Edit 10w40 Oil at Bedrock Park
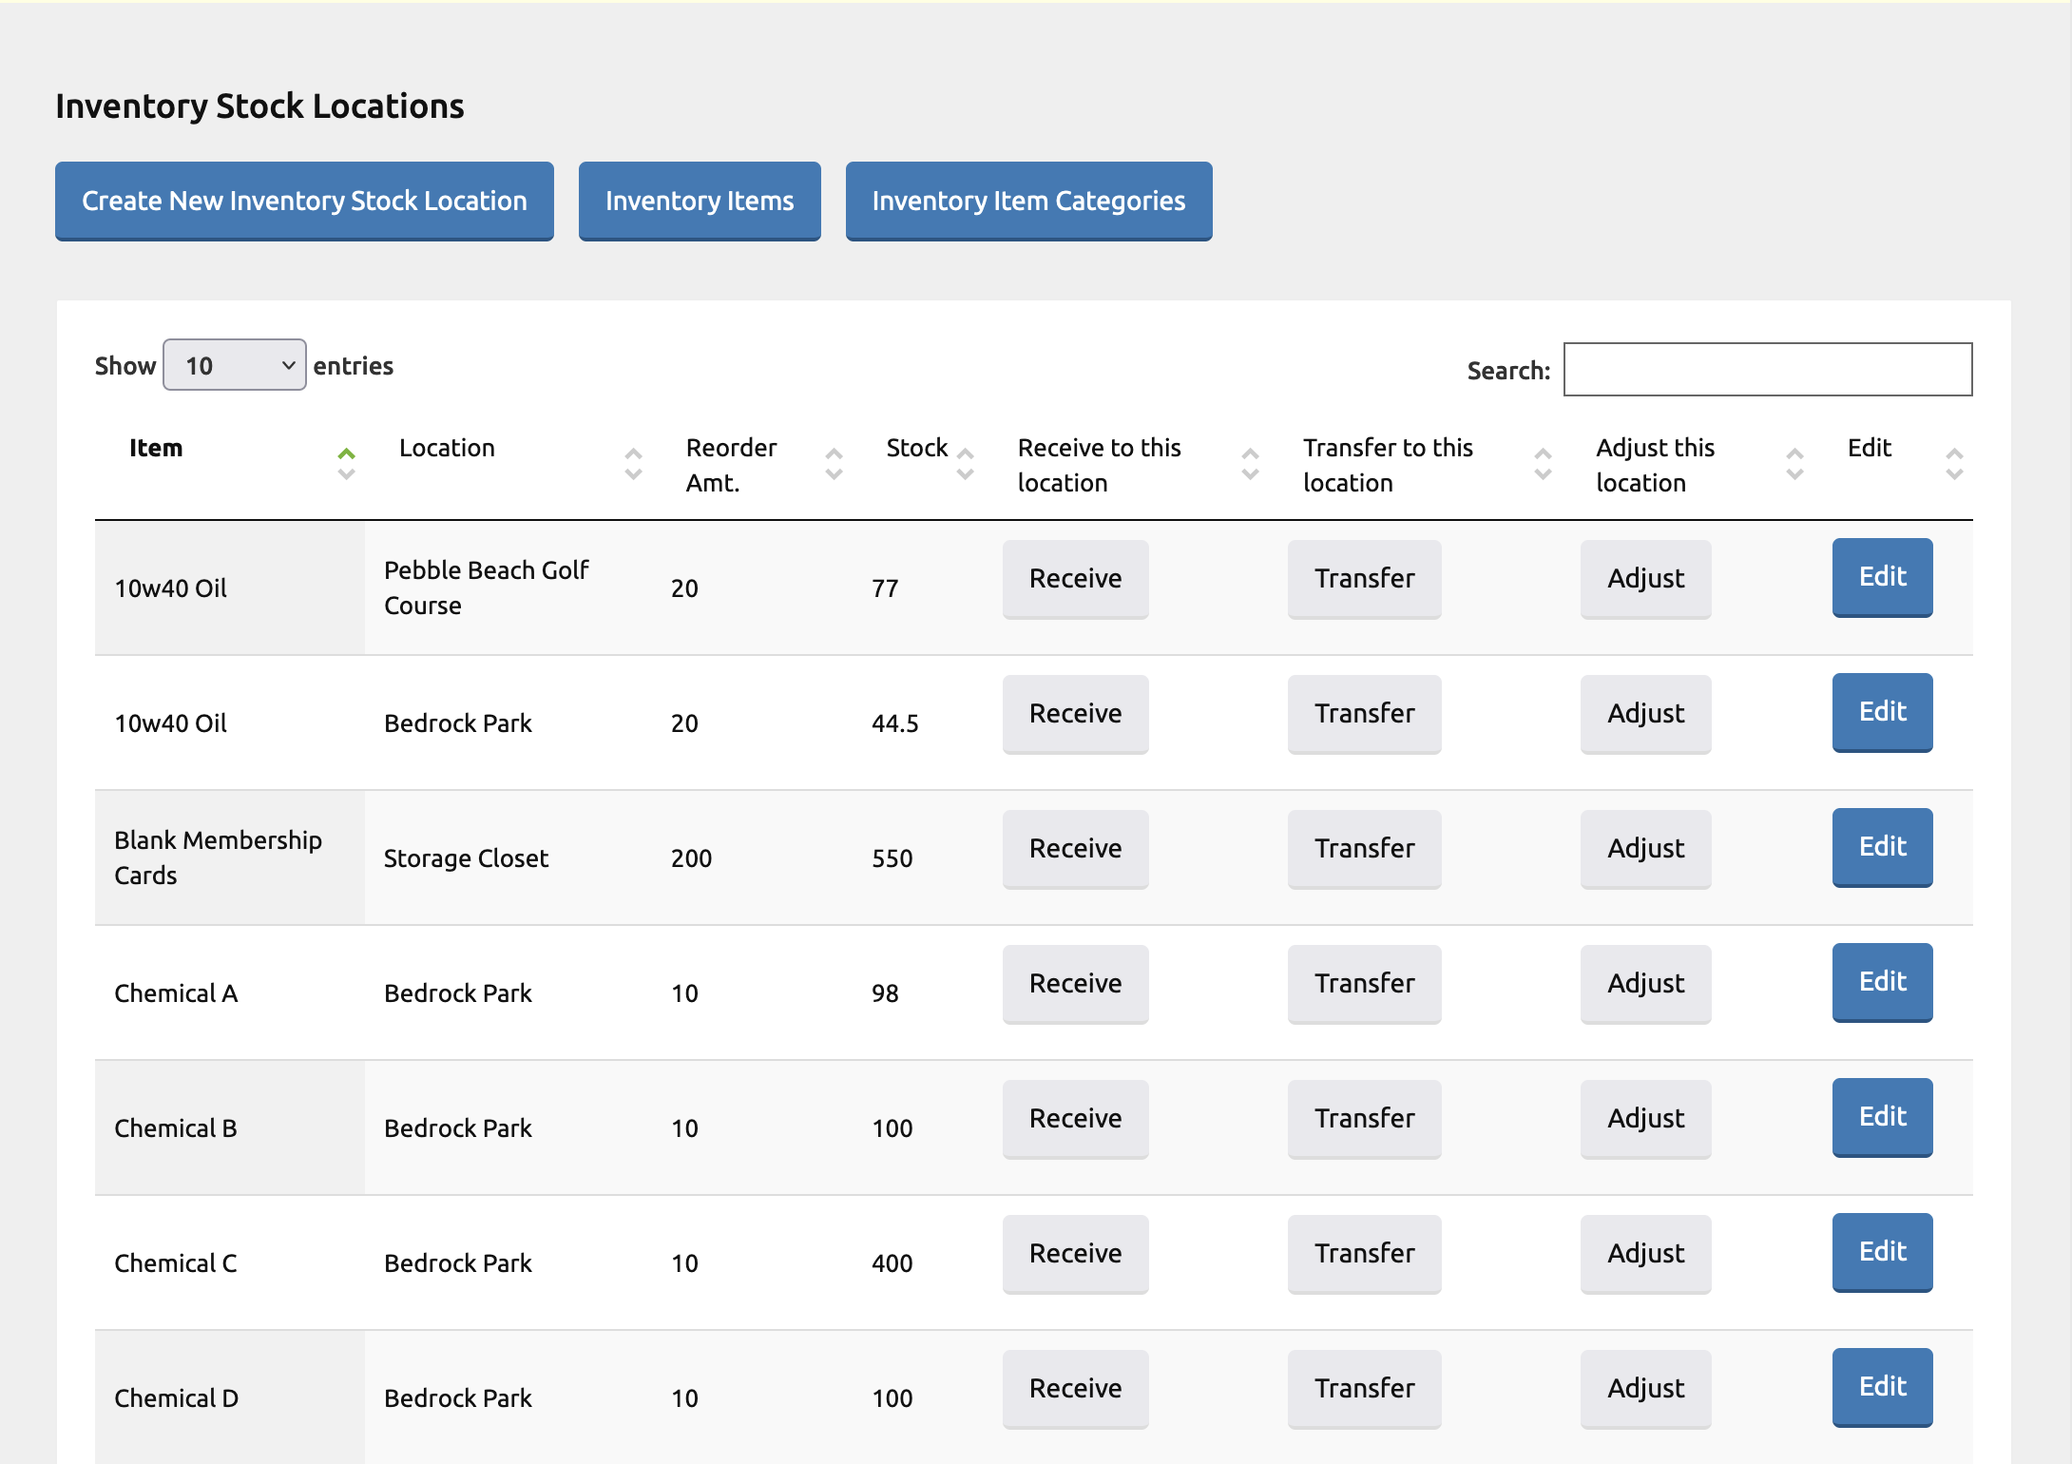This screenshot has height=1464, width=2072. point(1882,712)
